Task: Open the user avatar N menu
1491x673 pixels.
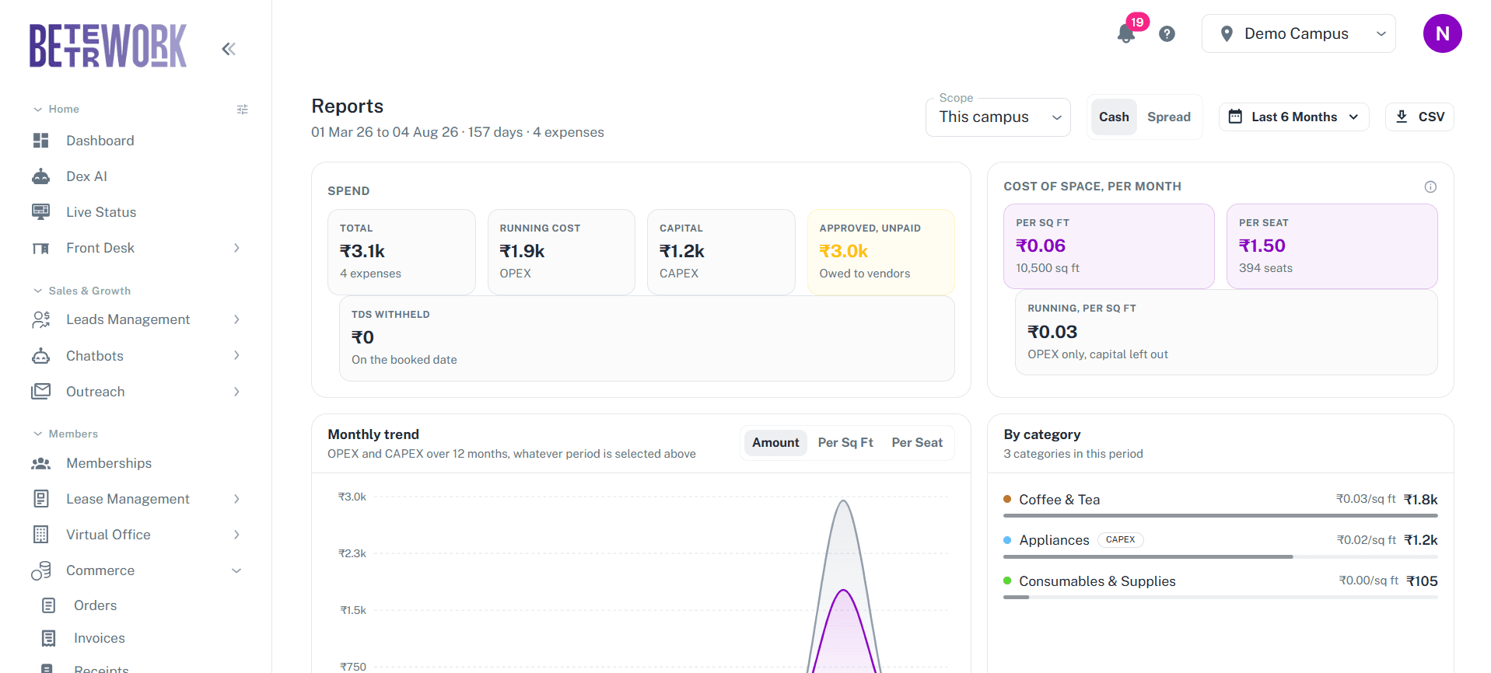Action: point(1442,33)
